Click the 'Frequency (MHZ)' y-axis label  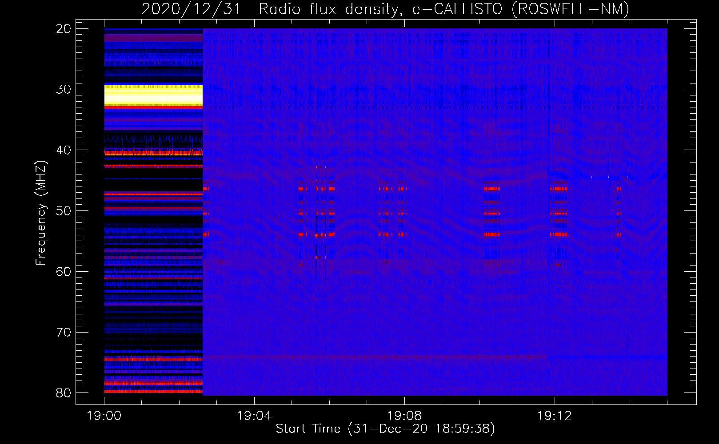pyautogui.click(x=41, y=213)
